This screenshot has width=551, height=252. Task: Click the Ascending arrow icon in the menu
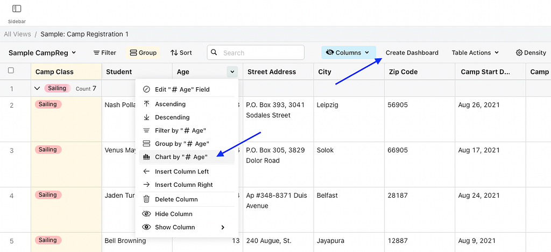point(146,104)
